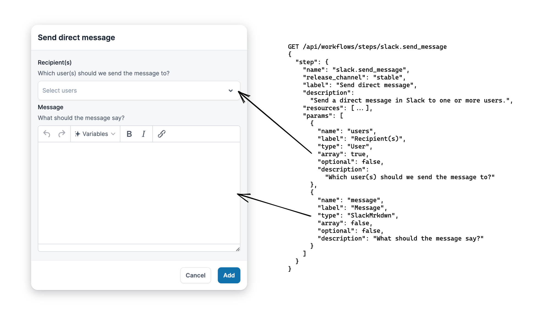
Task: Click the sparkle icon beside Variables
Action: tap(78, 134)
